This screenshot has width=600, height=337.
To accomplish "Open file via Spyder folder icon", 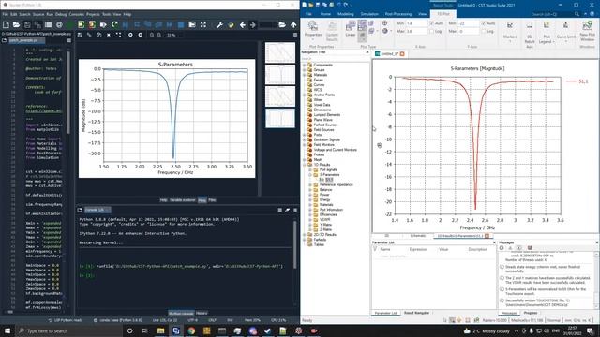I will (x=16, y=25).
